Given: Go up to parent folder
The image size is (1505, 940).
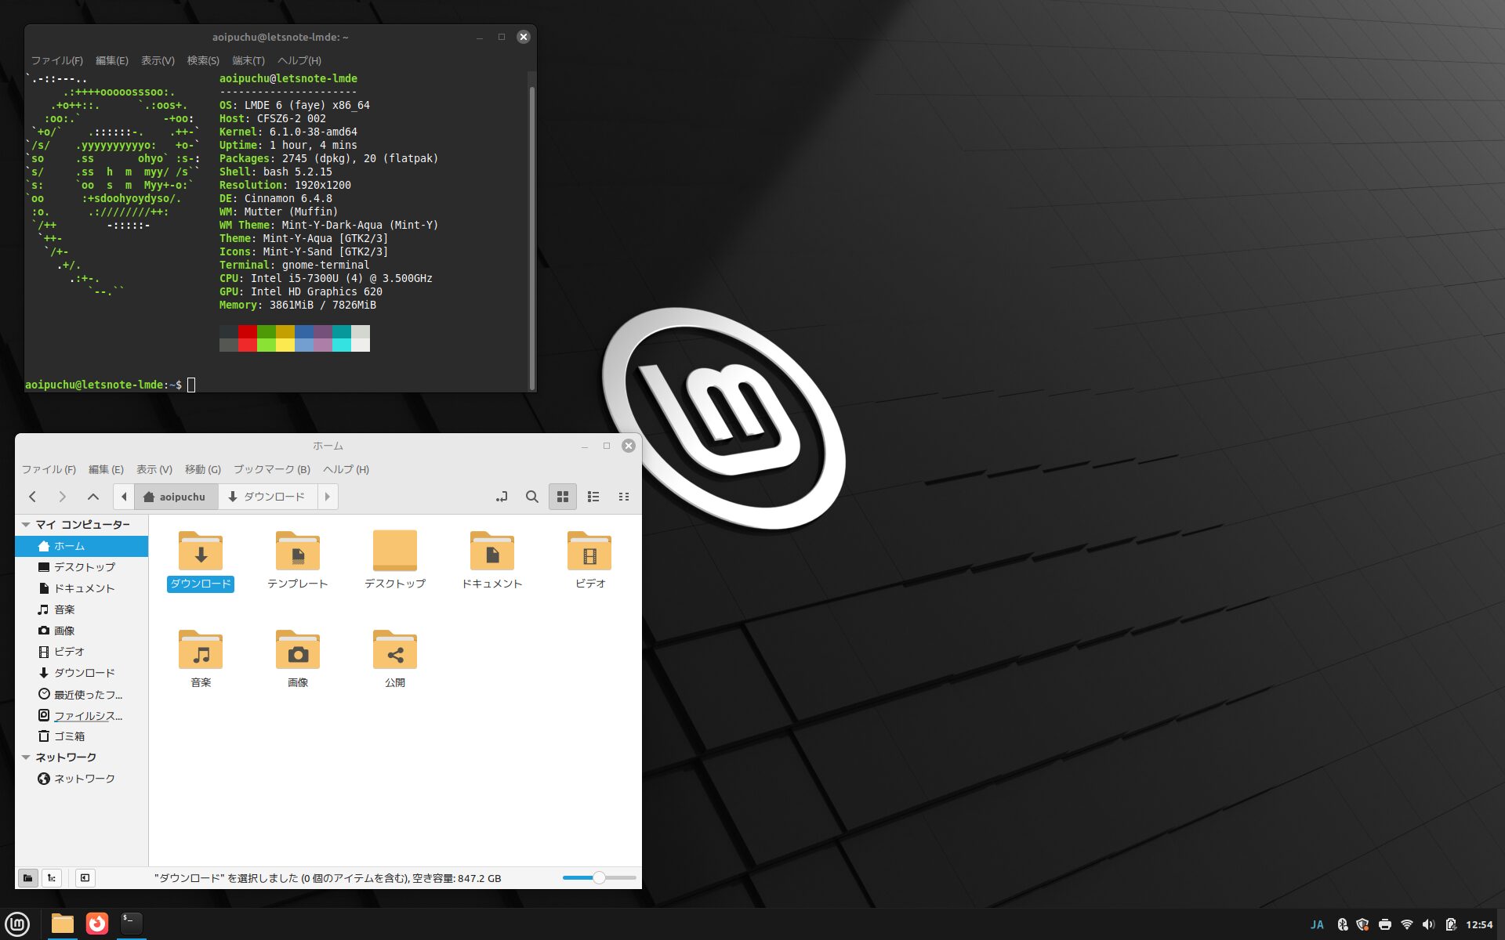Looking at the screenshot, I should 93,497.
